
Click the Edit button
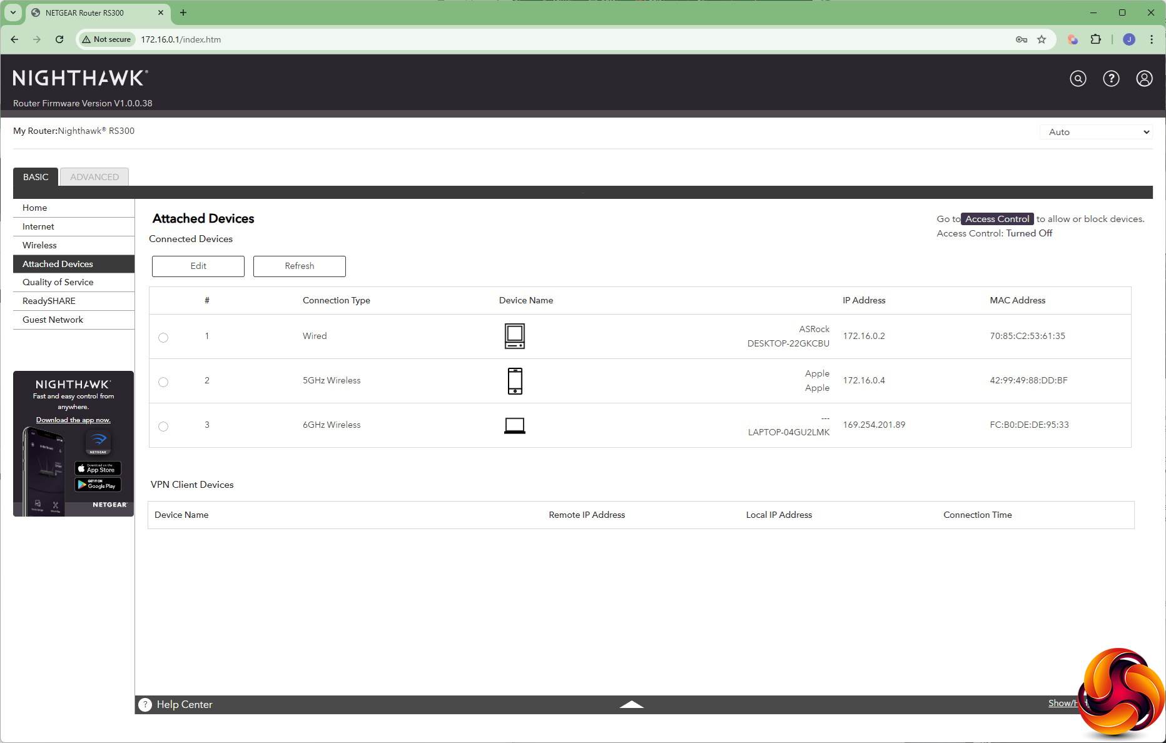tap(198, 266)
